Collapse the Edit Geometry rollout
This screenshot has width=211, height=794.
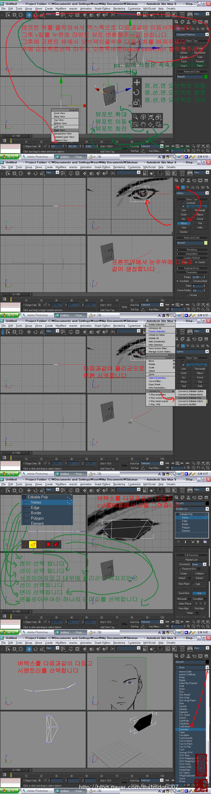pyautogui.click(x=192, y=555)
